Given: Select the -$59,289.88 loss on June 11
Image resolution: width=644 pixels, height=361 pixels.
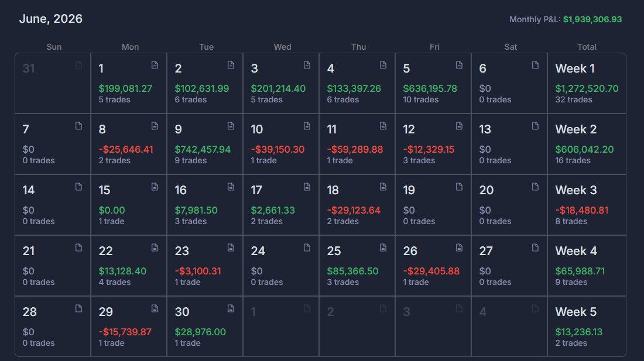Looking at the screenshot, I should [355, 149].
